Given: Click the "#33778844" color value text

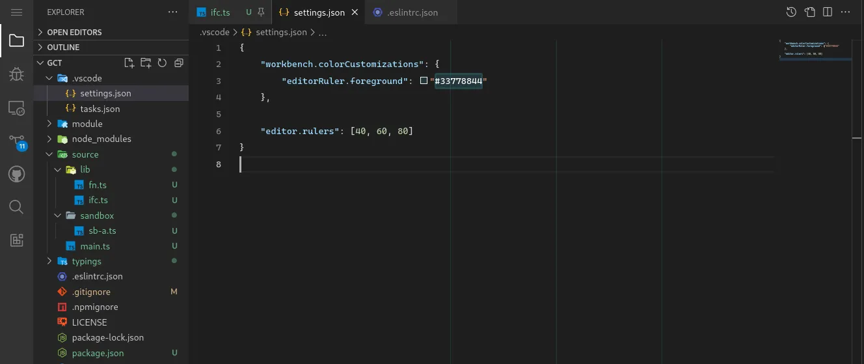Looking at the screenshot, I should click(x=458, y=81).
